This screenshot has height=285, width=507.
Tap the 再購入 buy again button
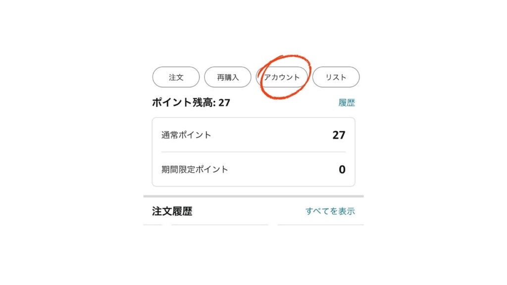(228, 77)
